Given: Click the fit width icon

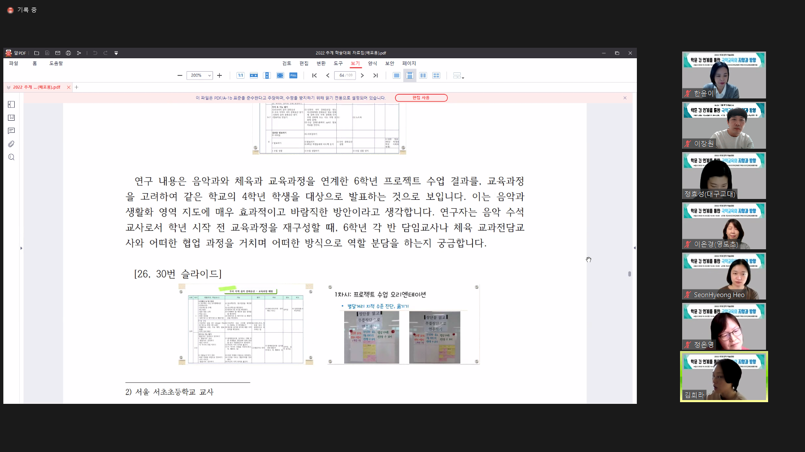Looking at the screenshot, I should click(254, 76).
